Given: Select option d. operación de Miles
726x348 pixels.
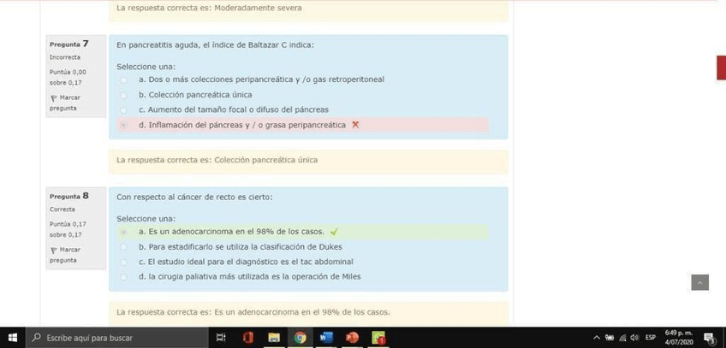Looking at the screenshot, I should pyautogui.click(x=123, y=277).
